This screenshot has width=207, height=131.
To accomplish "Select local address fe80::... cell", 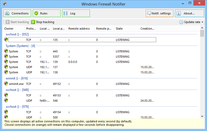I will coord(45,101).
